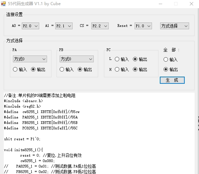Image resolution: width=199 pixels, height=174 pixels.
Task: Click the commented 'PA8255_1 = 0x01;' line
Action: 50,166
